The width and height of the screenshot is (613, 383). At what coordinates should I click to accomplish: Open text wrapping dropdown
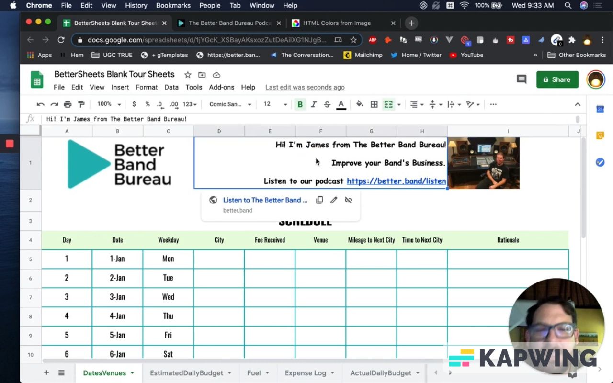point(454,104)
